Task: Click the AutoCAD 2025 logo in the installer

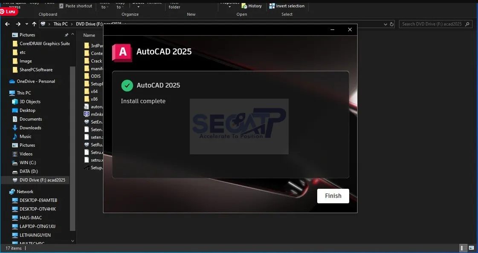Action: pos(122,52)
